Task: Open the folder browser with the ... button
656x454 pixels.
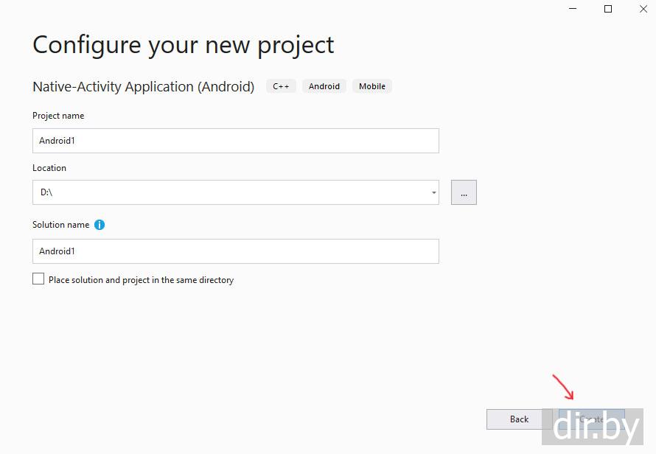Action: tap(464, 192)
